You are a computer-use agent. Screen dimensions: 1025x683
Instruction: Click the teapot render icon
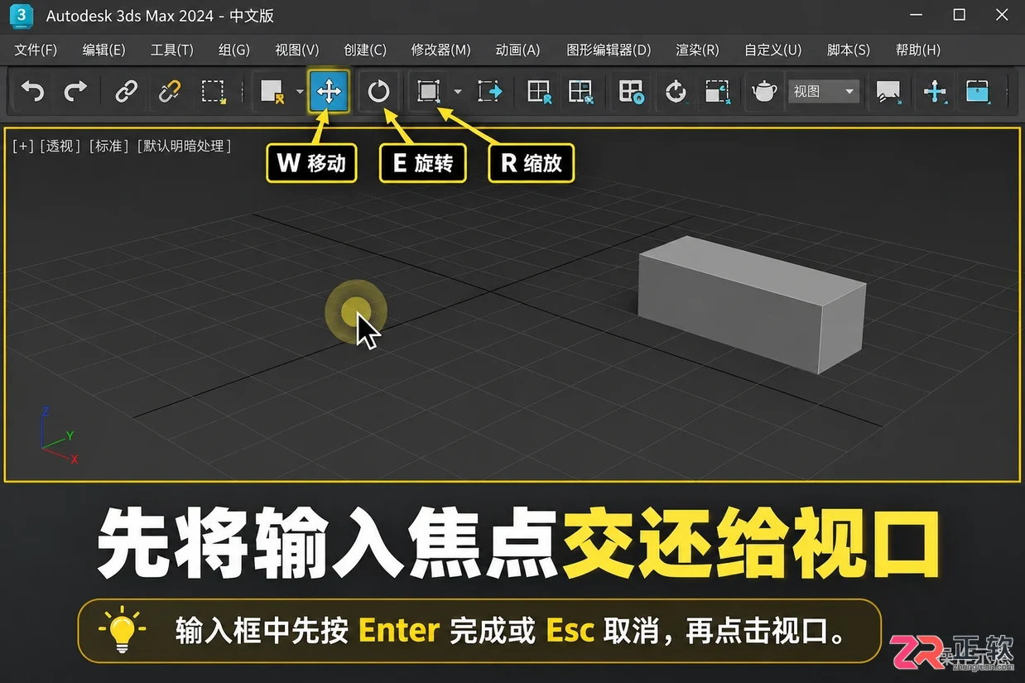click(764, 91)
